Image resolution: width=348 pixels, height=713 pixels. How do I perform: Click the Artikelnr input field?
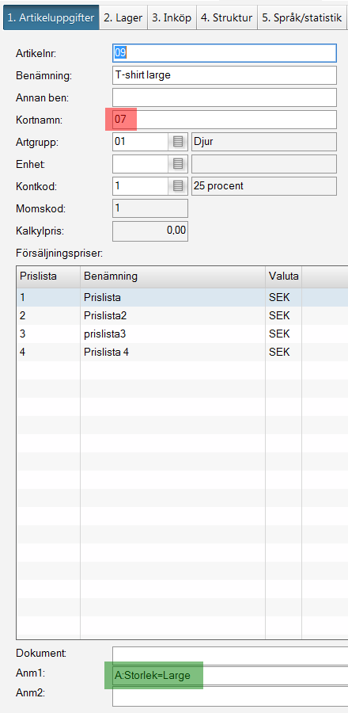click(225, 53)
